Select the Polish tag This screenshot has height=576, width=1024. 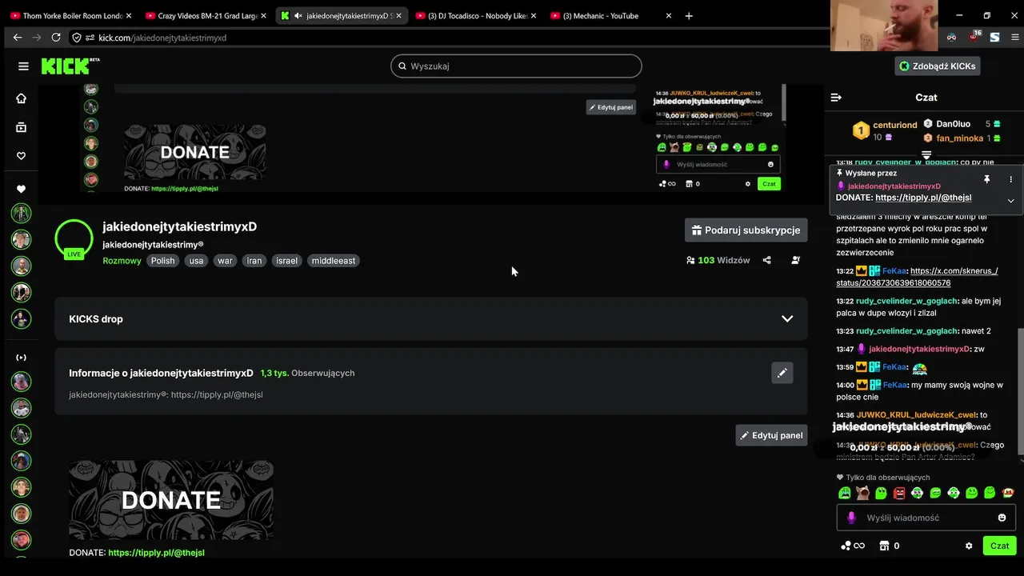pyautogui.click(x=162, y=261)
